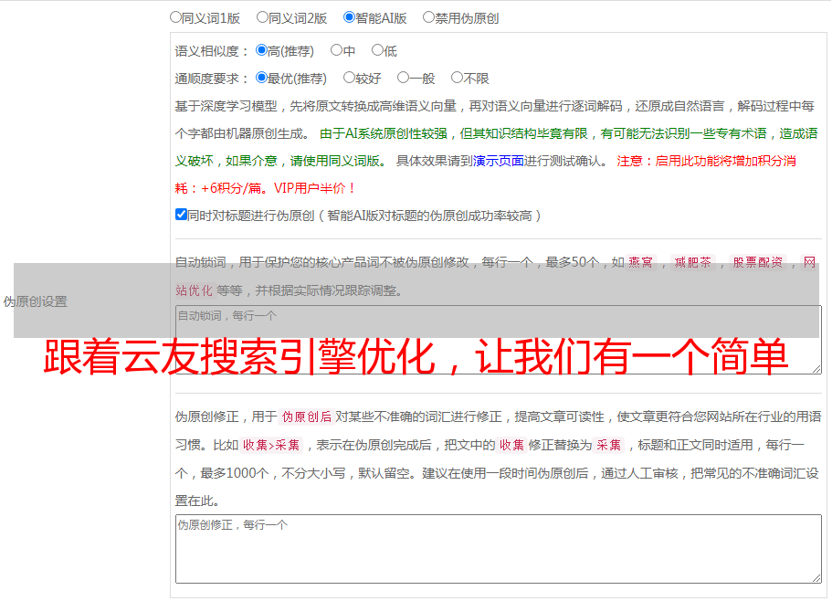
Task: Set 通顺度要求 to 最优(推荐)
Action: point(262,79)
